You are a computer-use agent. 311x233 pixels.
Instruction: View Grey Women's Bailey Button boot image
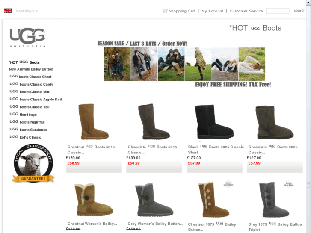click(154, 200)
